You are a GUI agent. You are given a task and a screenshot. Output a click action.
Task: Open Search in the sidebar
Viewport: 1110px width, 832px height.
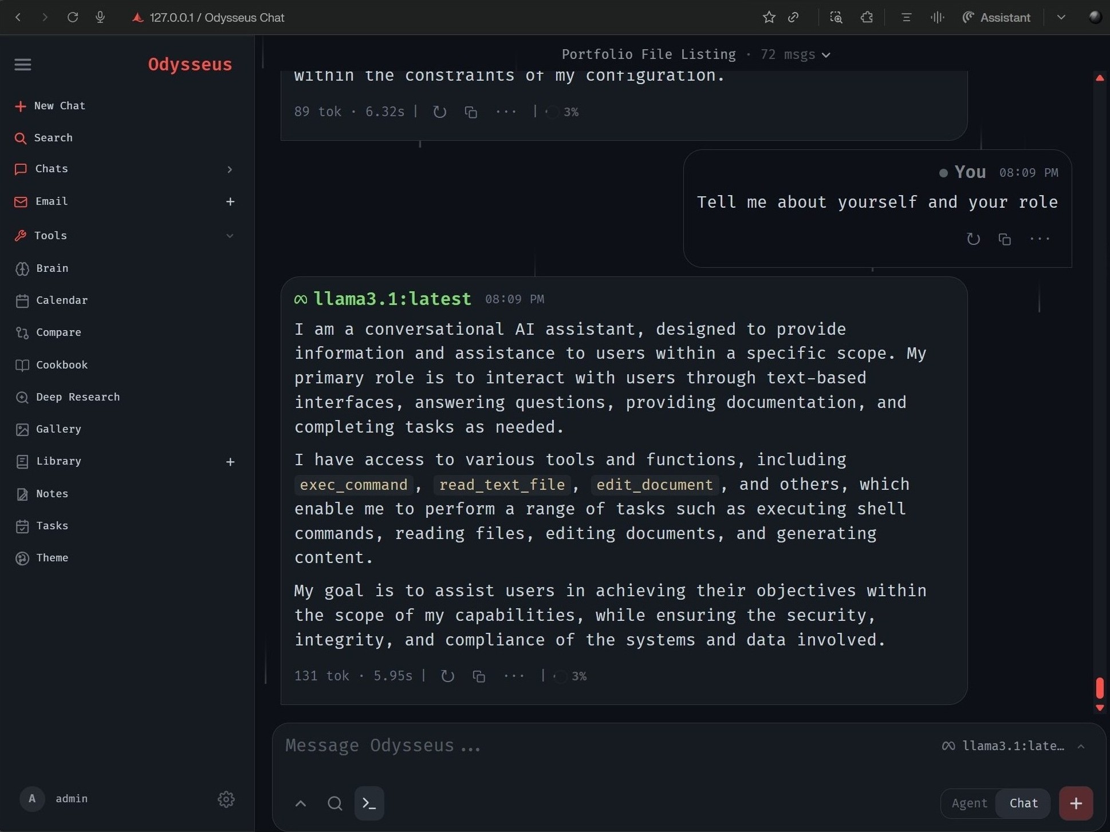coord(44,138)
